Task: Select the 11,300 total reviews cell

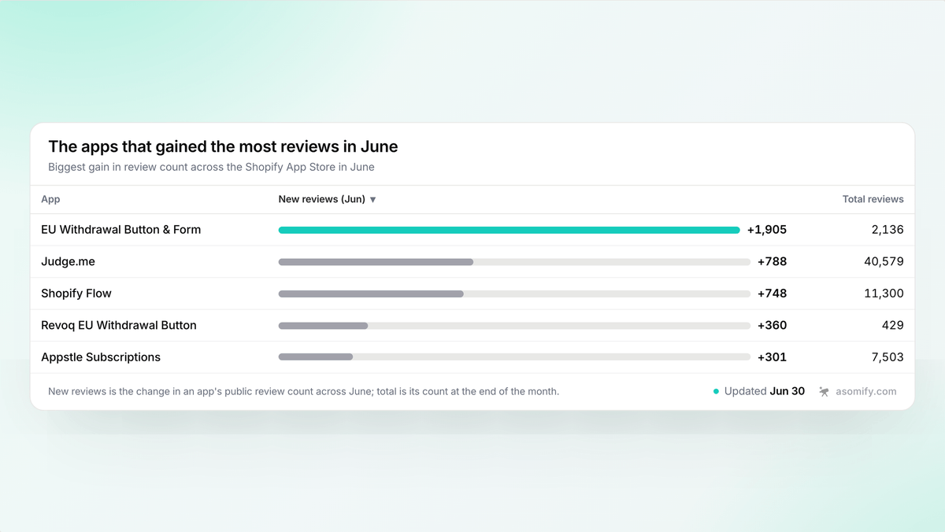Action: point(884,294)
